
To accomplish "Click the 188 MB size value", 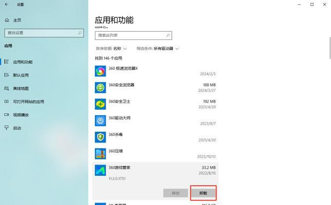I will (x=209, y=85).
